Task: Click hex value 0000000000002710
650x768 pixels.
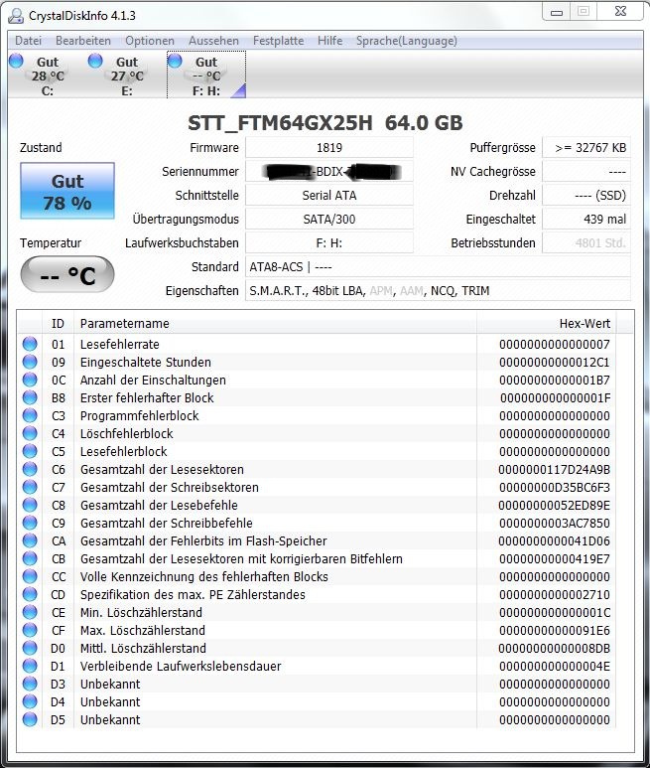Action: 555,594
